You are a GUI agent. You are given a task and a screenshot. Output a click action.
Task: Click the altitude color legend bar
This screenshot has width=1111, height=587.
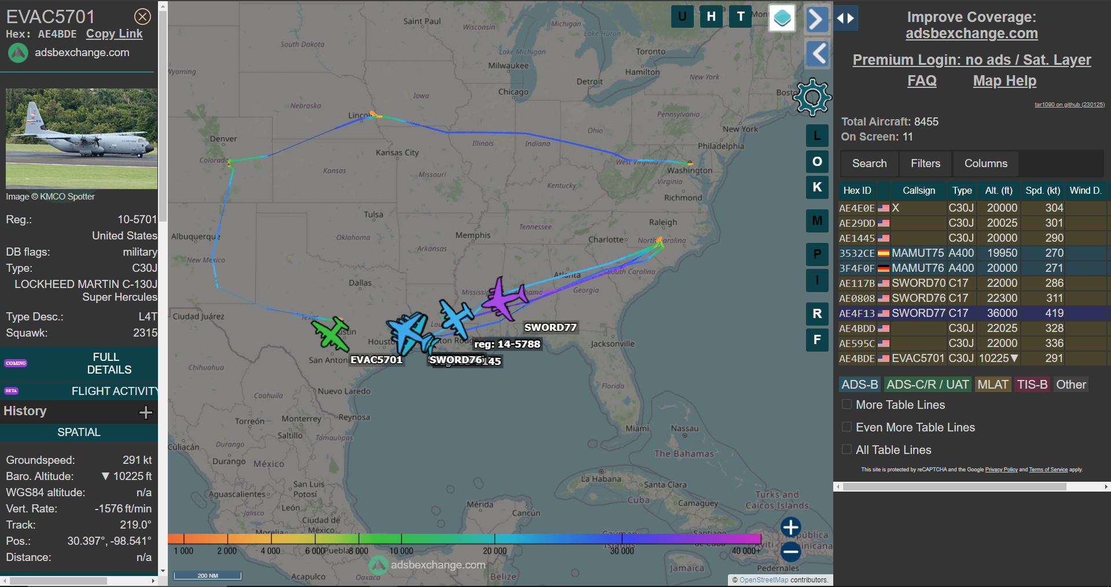pos(464,539)
